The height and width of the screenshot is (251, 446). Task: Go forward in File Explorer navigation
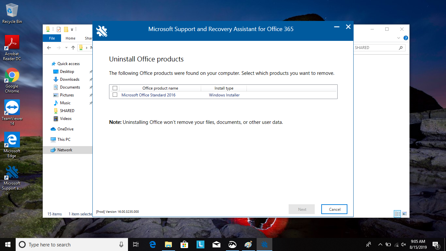pos(58,48)
